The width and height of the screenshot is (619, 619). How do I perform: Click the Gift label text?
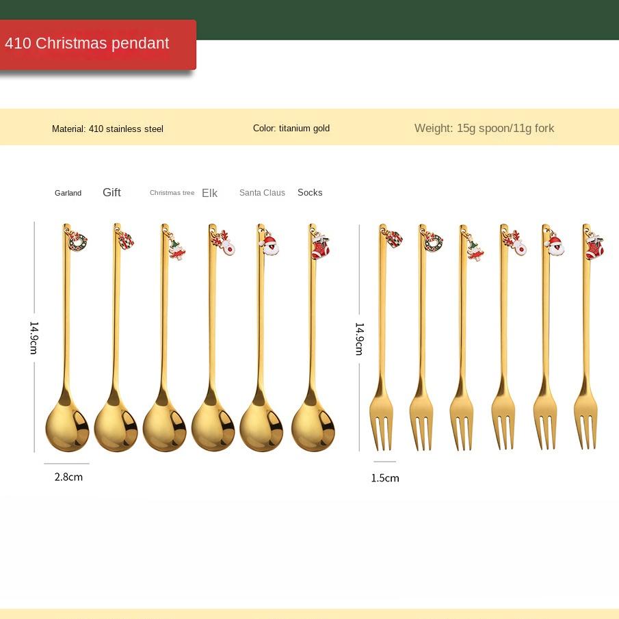(x=111, y=192)
